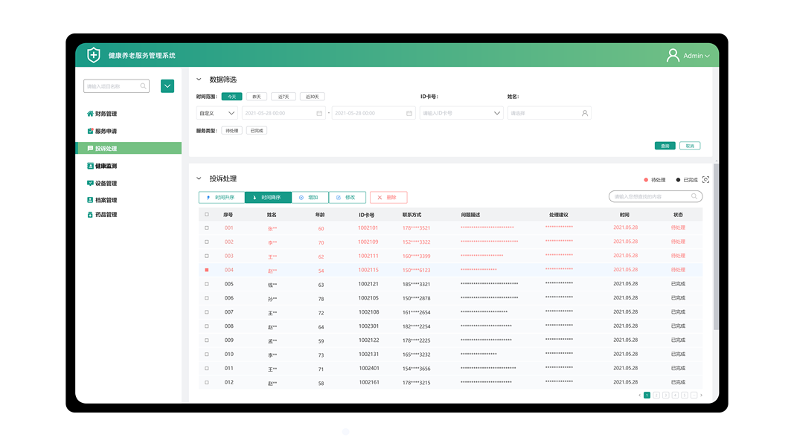Screen dimensions: 794x446
Task: Click the person icon in 姓名 field
Action: pyautogui.click(x=585, y=113)
